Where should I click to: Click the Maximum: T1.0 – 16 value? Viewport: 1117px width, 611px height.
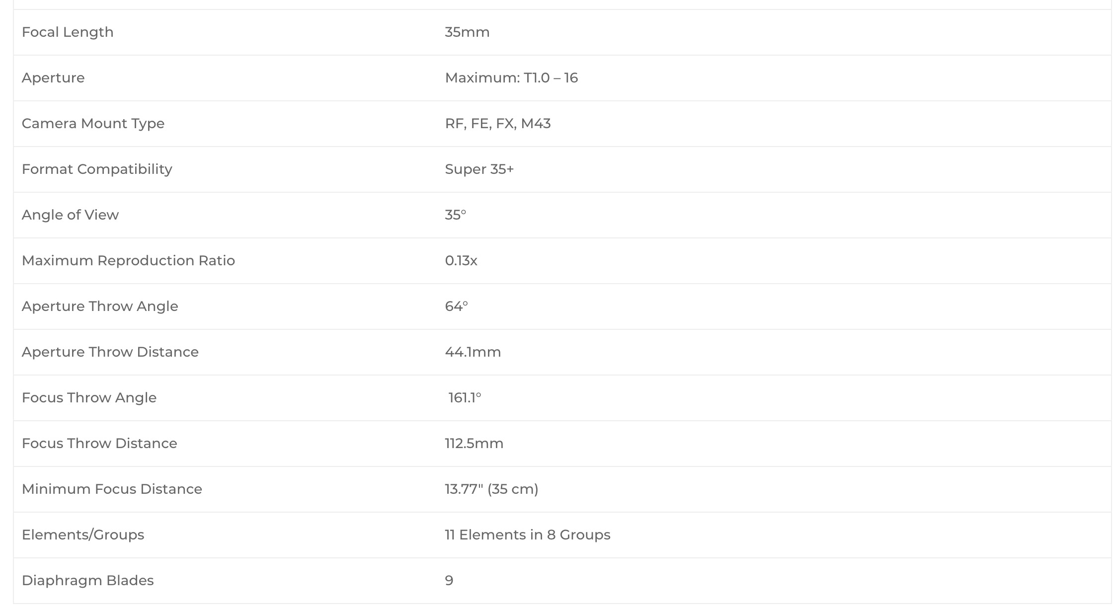click(x=511, y=78)
